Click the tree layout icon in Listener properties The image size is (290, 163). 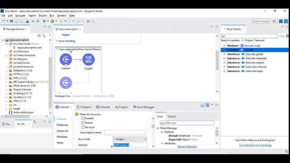tap(208, 105)
